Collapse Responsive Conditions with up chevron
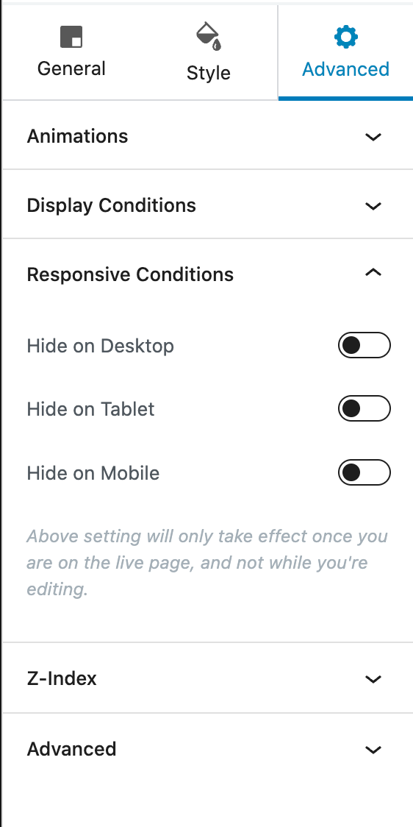The height and width of the screenshot is (827, 413). click(373, 272)
